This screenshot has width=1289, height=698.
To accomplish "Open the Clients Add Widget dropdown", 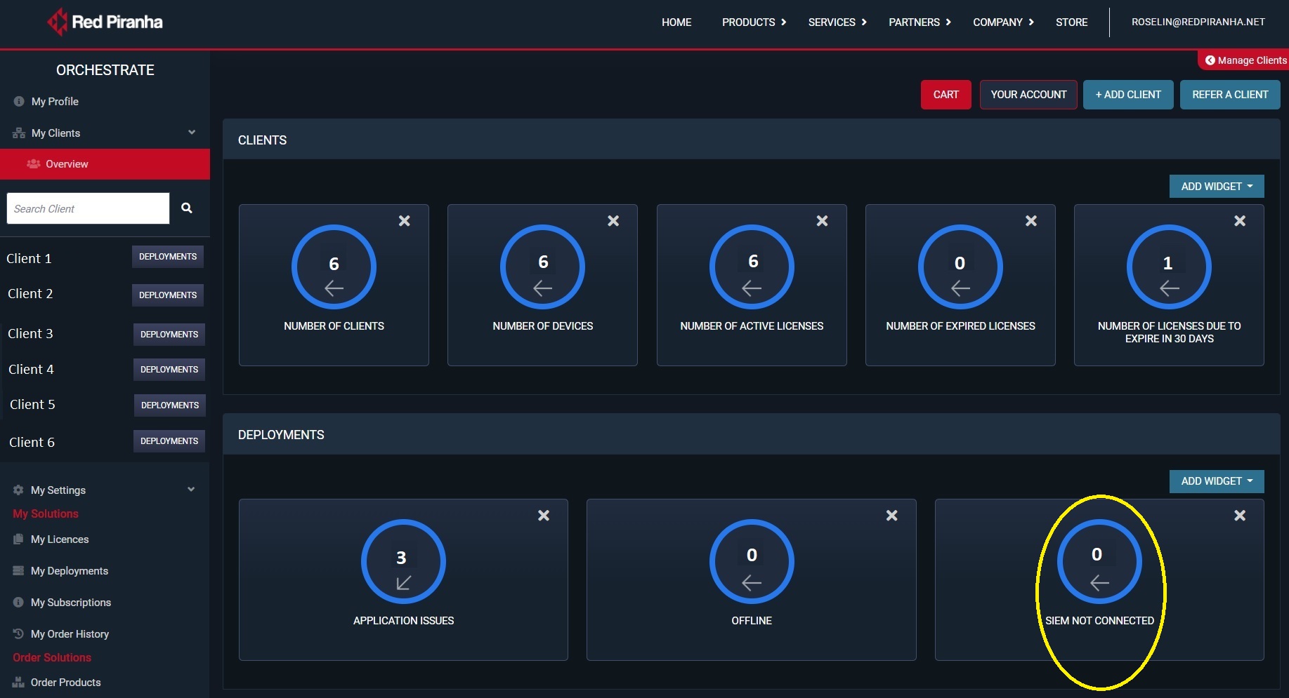I will (x=1217, y=187).
